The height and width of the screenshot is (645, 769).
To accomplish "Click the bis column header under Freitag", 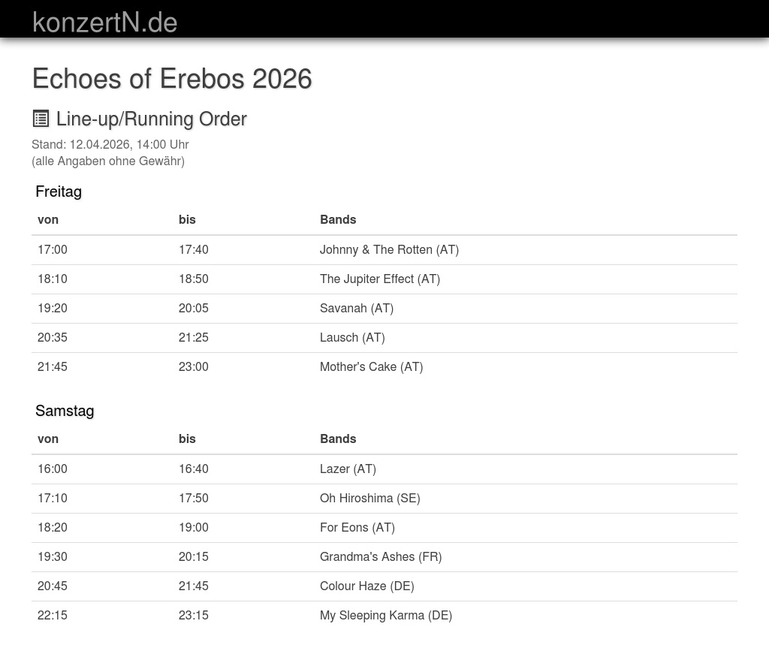I will pyautogui.click(x=187, y=219).
